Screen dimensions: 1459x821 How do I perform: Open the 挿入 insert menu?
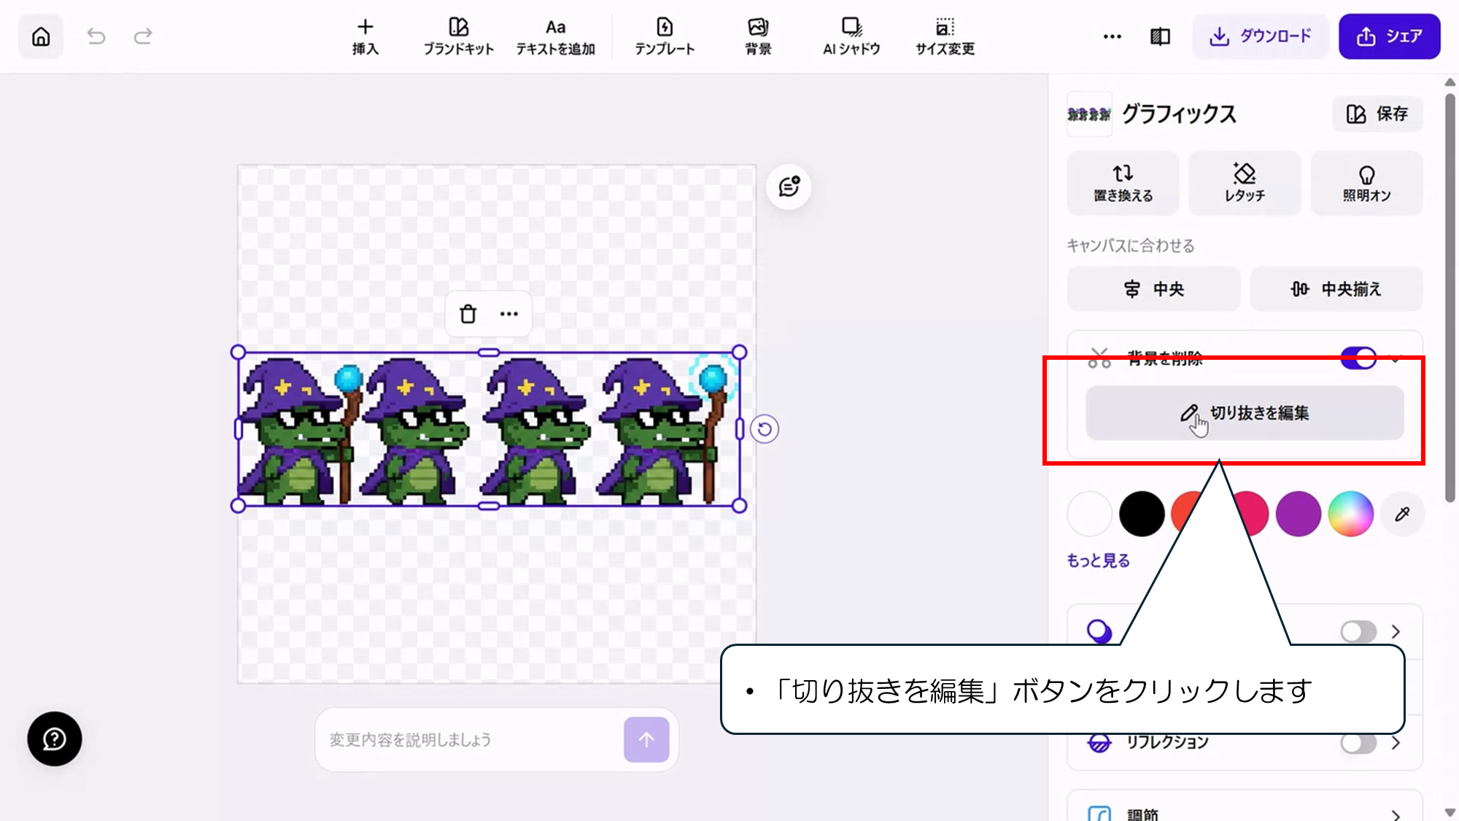[x=365, y=36]
